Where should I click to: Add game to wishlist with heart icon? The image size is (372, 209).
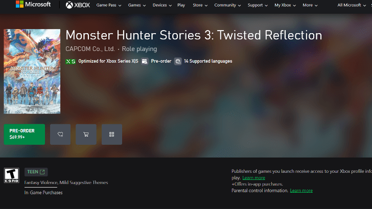point(60,134)
